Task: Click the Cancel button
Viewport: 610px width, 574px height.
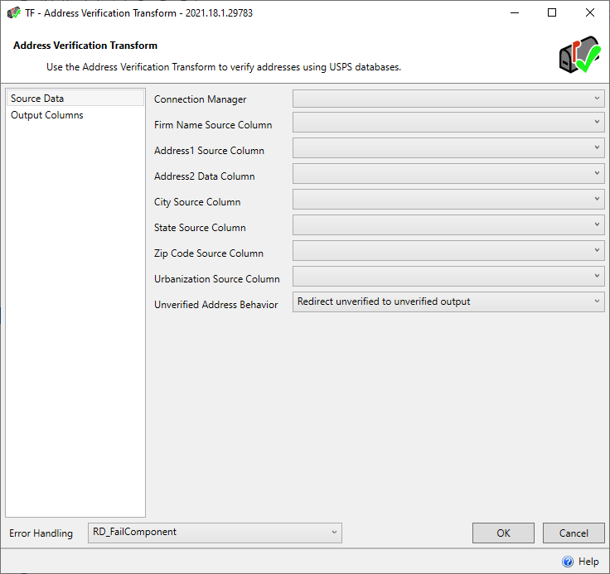Action: pos(574,533)
